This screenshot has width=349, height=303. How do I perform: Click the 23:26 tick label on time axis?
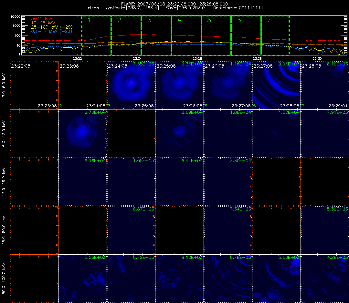click(x=197, y=59)
